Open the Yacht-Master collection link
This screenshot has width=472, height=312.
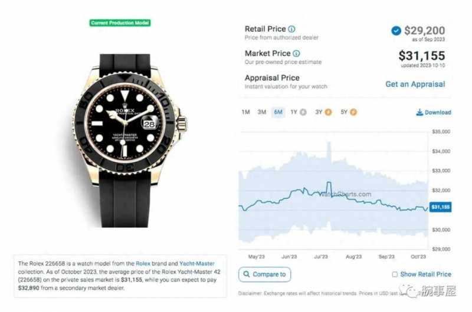[x=197, y=264]
